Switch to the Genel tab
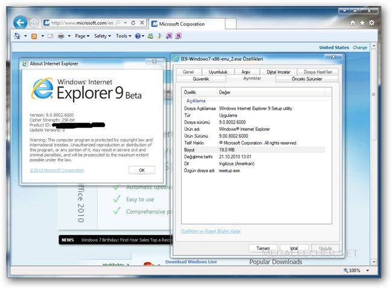This screenshot has width=392, height=289. [188, 72]
